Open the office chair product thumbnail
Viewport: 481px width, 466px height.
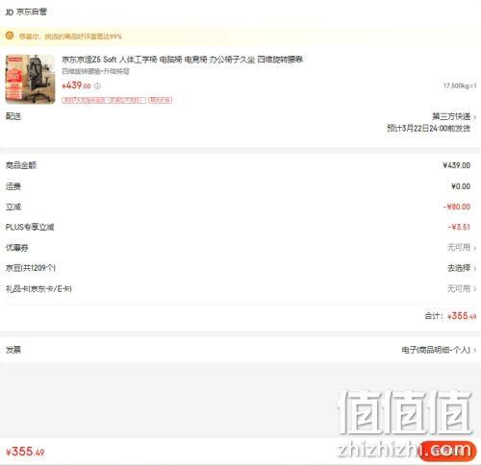click(x=30, y=79)
